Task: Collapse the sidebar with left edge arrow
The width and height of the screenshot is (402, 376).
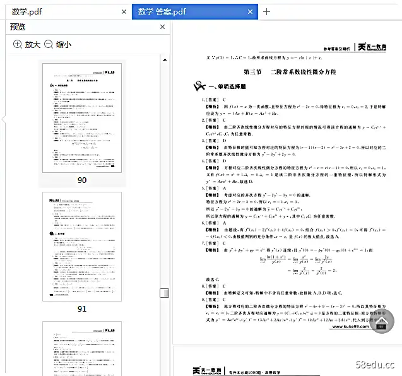Action: click(x=3, y=119)
